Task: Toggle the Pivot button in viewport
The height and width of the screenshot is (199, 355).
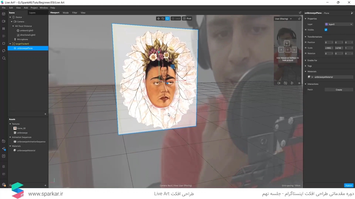Action: [x=187, y=19]
